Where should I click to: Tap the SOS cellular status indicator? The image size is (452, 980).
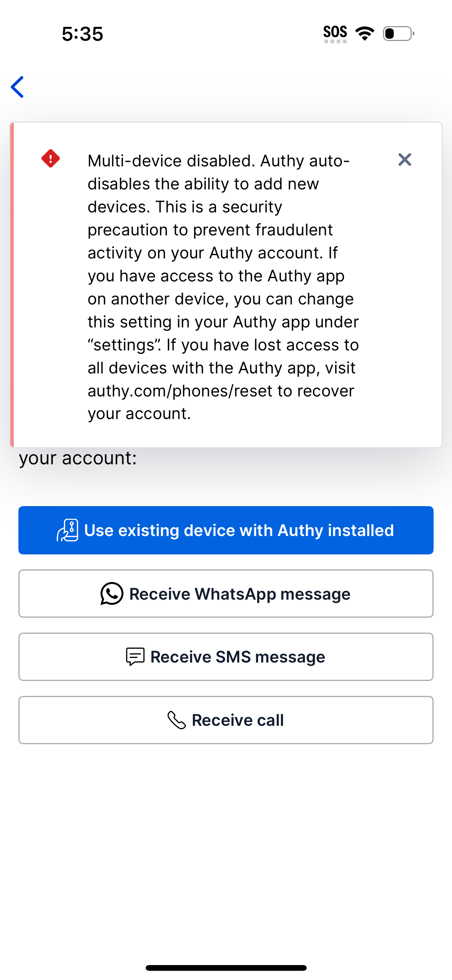pyautogui.click(x=335, y=33)
